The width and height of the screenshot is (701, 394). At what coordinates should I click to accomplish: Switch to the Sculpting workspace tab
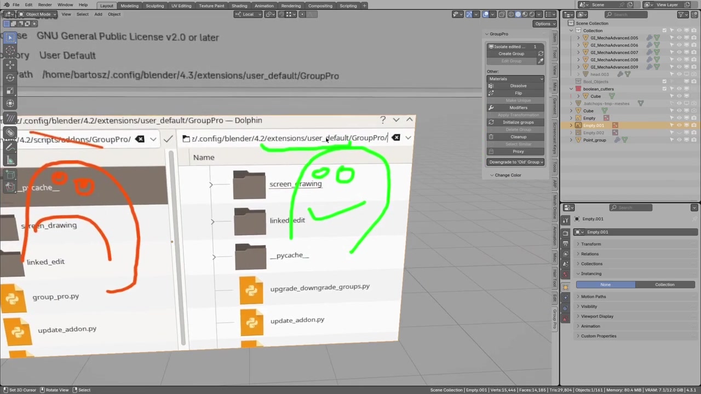(154, 5)
